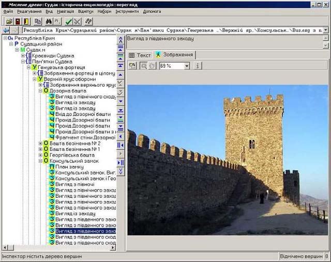Viewport: 331px width, 262px height.
Task: Click the open folder toolbar icon
Action: pos(9,21)
